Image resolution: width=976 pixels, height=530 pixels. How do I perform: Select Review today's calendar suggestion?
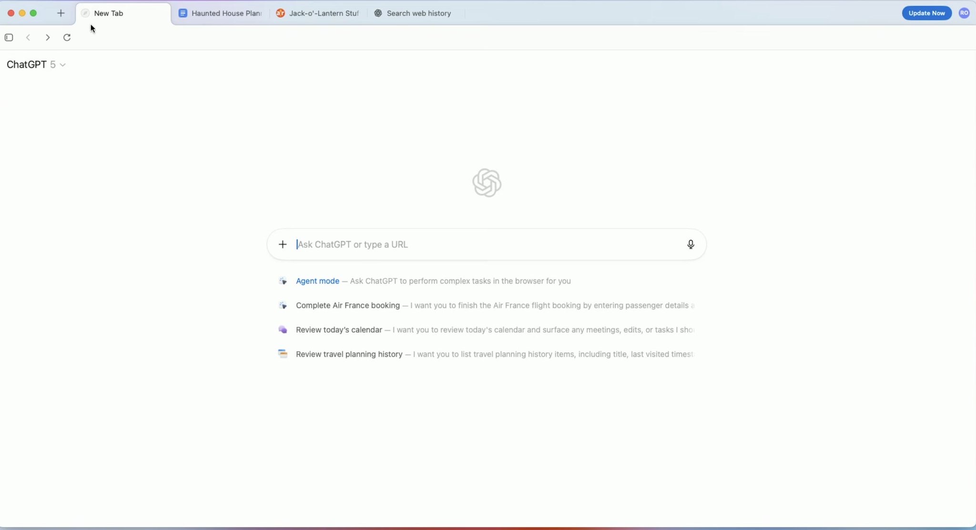point(339,330)
